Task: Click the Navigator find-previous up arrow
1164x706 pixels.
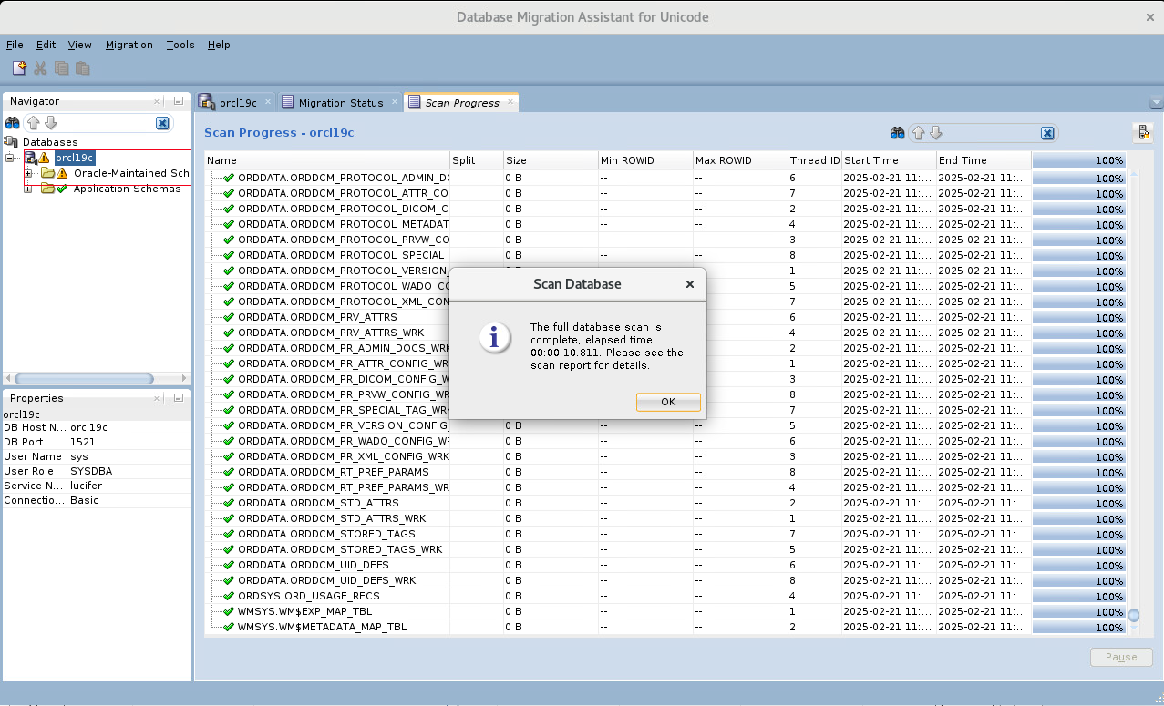Action: point(34,123)
